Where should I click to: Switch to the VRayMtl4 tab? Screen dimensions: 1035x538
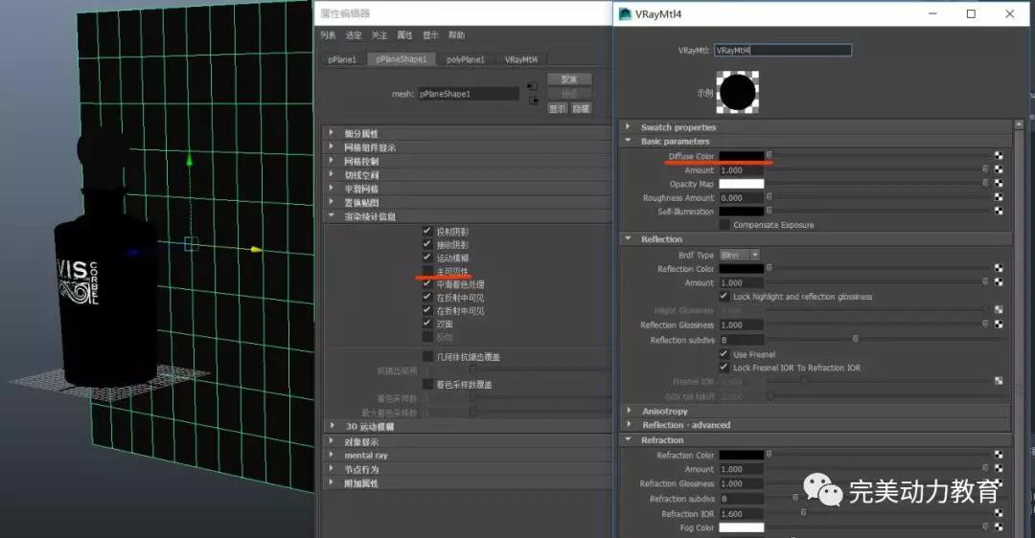(x=521, y=59)
